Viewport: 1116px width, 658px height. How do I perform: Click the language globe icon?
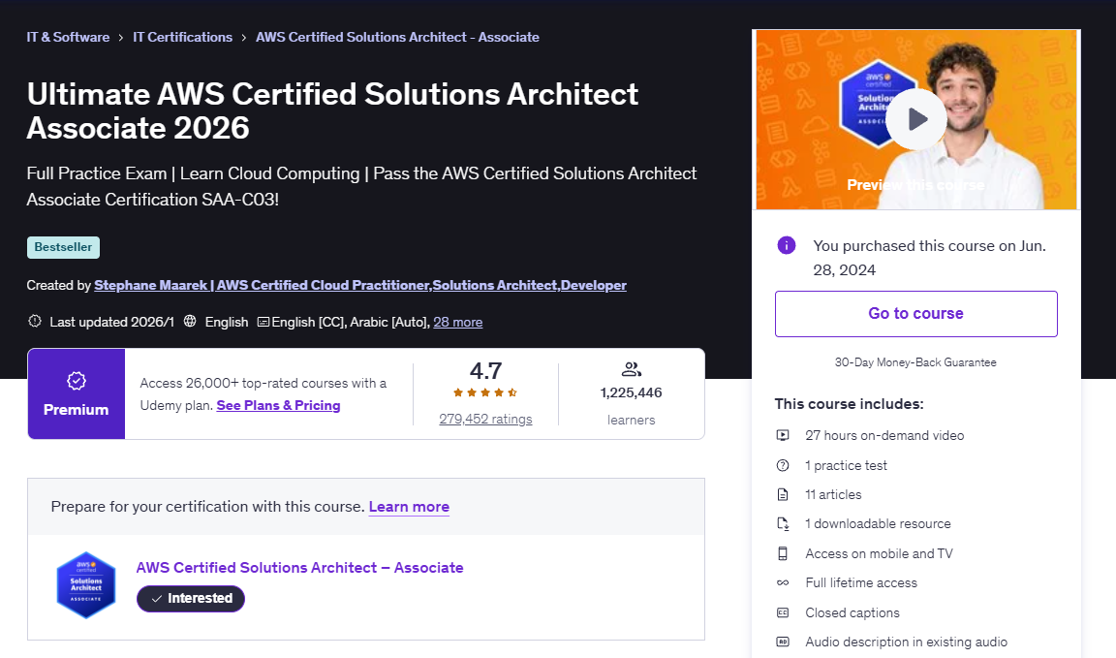(190, 321)
